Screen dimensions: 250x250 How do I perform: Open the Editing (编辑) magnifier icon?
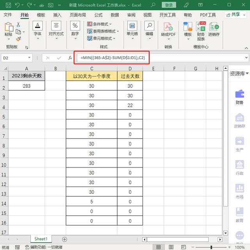click(149, 25)
